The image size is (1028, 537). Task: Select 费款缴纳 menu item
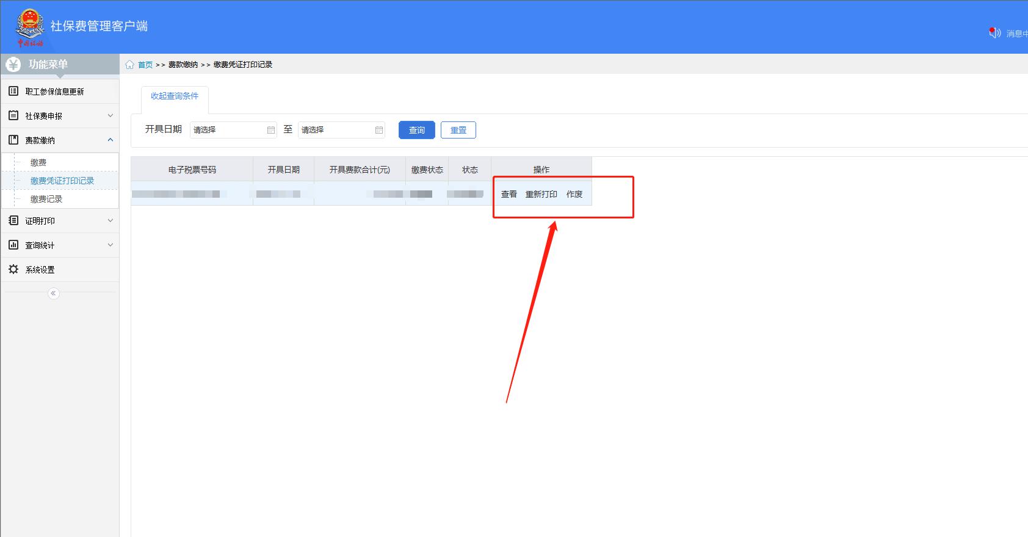(x=60, y=140)
